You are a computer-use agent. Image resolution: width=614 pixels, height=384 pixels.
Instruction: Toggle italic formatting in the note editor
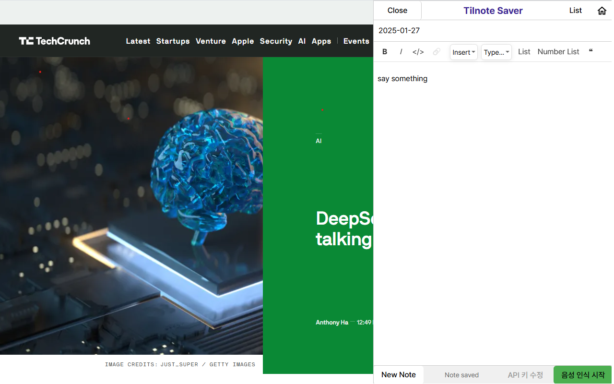click(x=401, y=52)
